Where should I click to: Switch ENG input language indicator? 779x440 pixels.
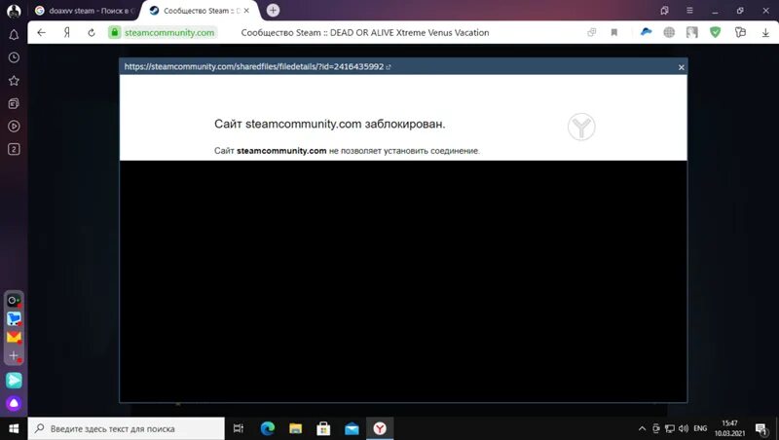pos(700,428)
